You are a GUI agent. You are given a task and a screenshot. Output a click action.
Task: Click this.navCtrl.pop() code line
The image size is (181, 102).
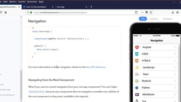(48, 50)
